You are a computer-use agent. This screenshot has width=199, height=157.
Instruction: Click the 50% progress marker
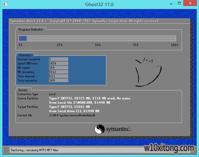pos(98,45)
